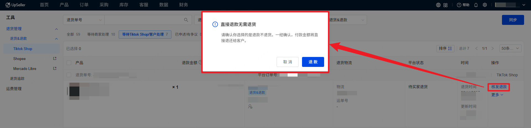This screenshot has height=128, width=531.
Task: Dismiss dialog with 取消 button
Action: click(x=288, y=62)
